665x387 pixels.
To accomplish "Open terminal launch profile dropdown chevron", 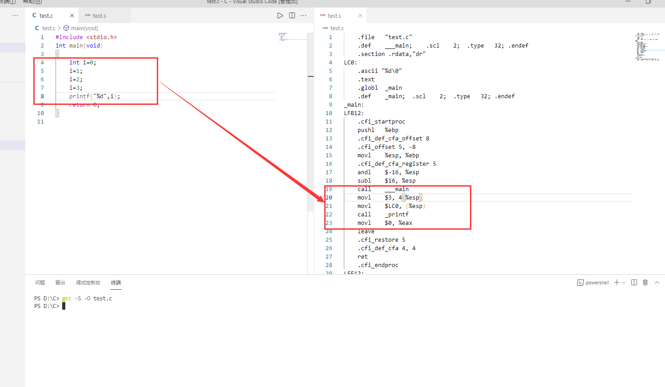I will click(x=624, y=283).
